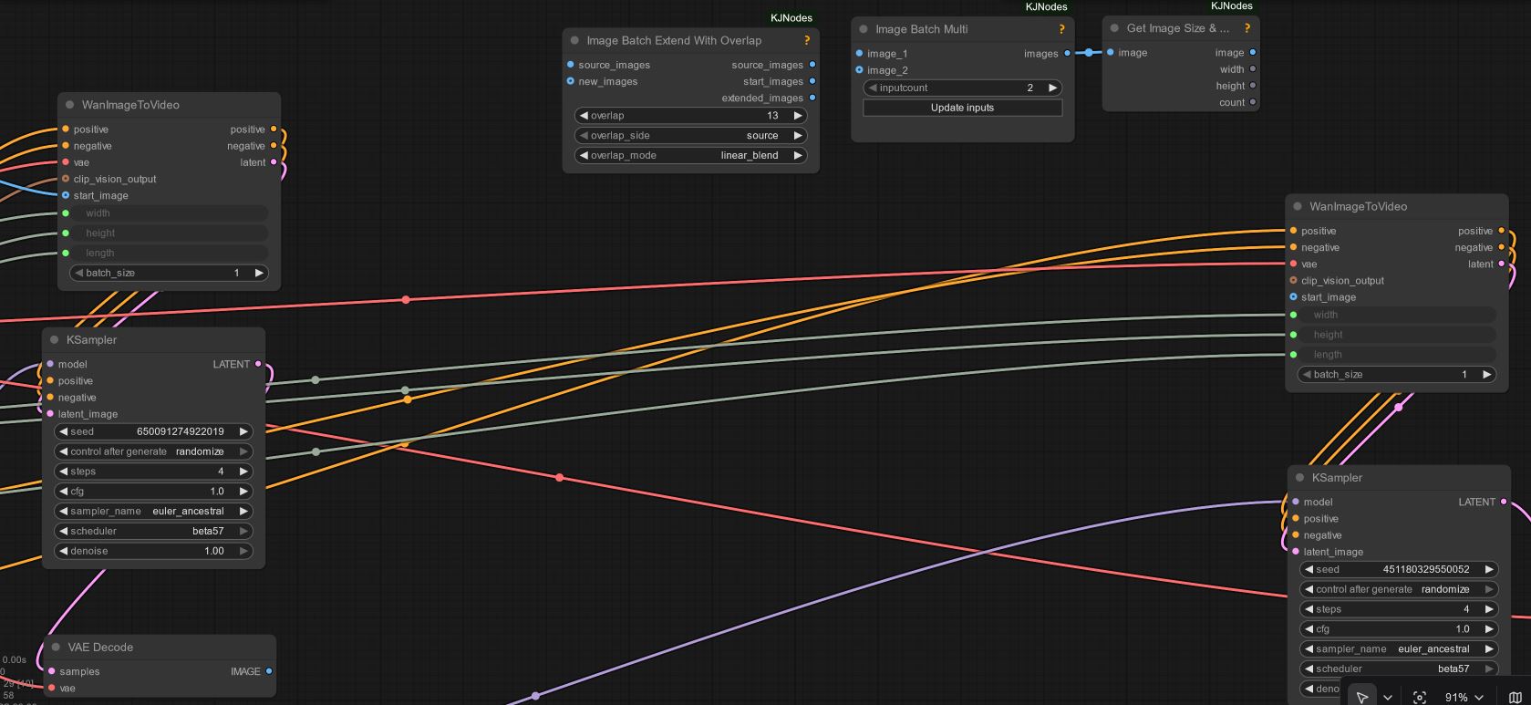Open help icon on Get Image Size node
This screenshot has width=1531, height=705.
pyautogui.click(x=1247, y=28)
